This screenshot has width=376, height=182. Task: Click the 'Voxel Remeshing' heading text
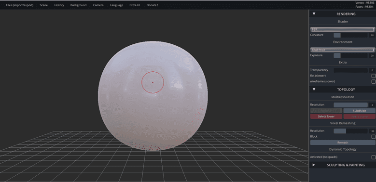(343, 123)
